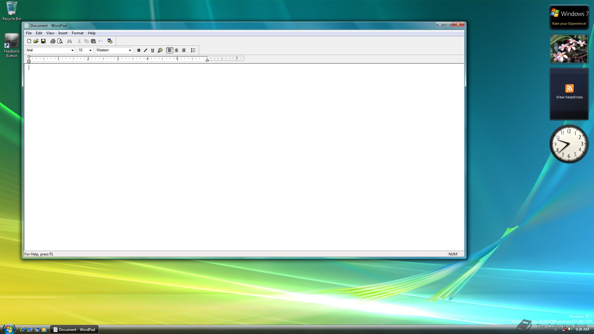The height and width of the screenshot is (334, 594).
Task: Expand the Western script dropdown
Action: pyautogui.click(x=130, y=50)
